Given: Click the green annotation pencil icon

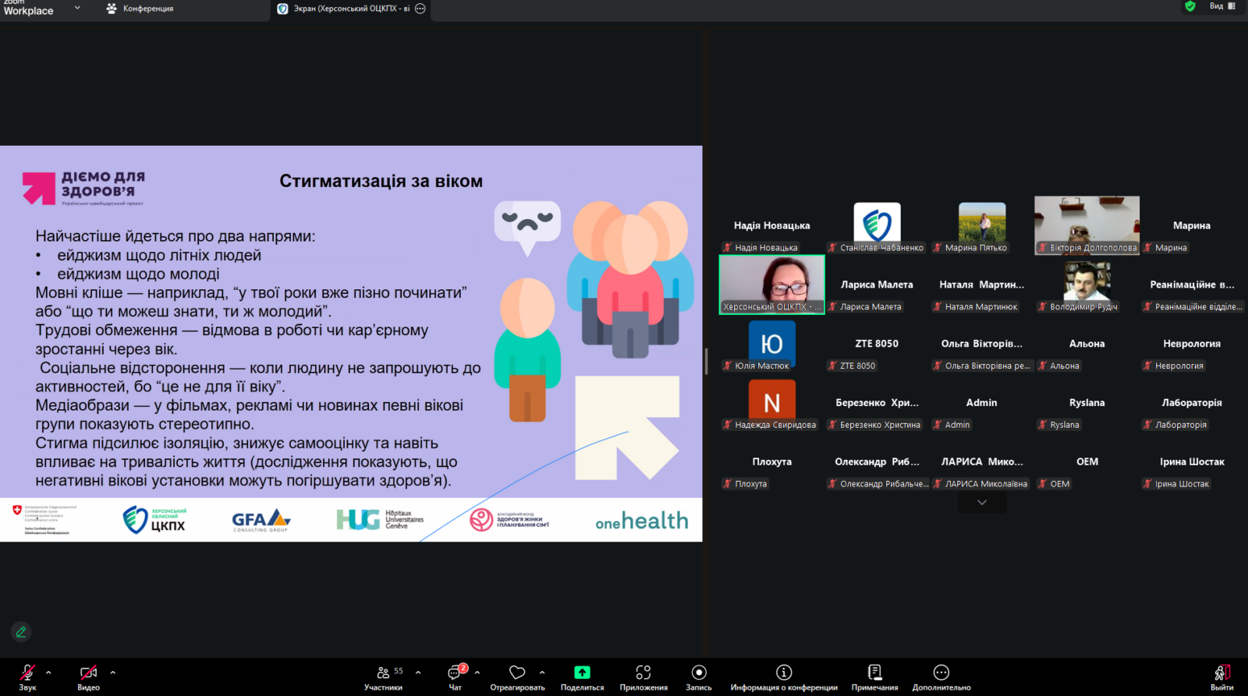Looking at the screenshot, I should coord(21,631).
